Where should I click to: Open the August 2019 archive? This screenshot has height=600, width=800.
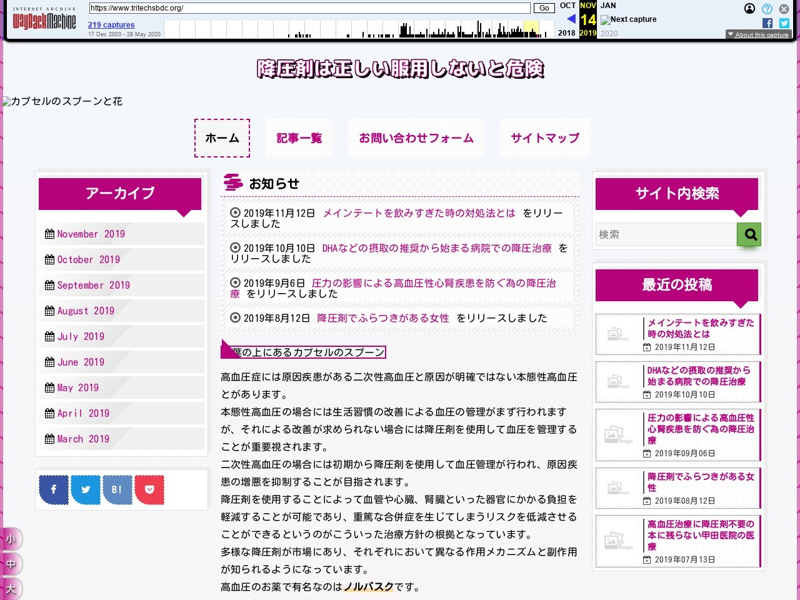pos(86,311)
